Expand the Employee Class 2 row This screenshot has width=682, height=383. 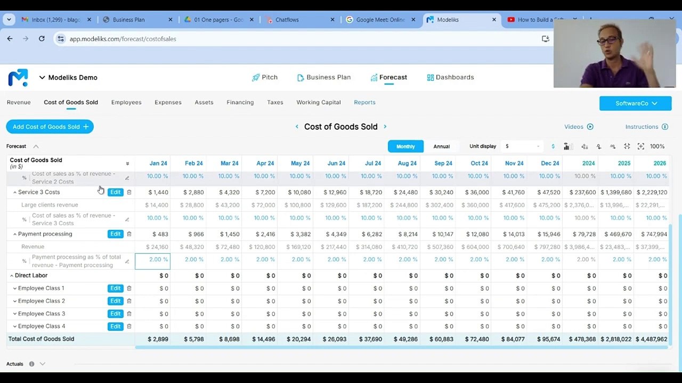[14, 301]
